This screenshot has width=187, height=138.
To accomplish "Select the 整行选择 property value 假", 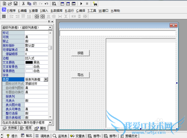I will tap(36, 113).
